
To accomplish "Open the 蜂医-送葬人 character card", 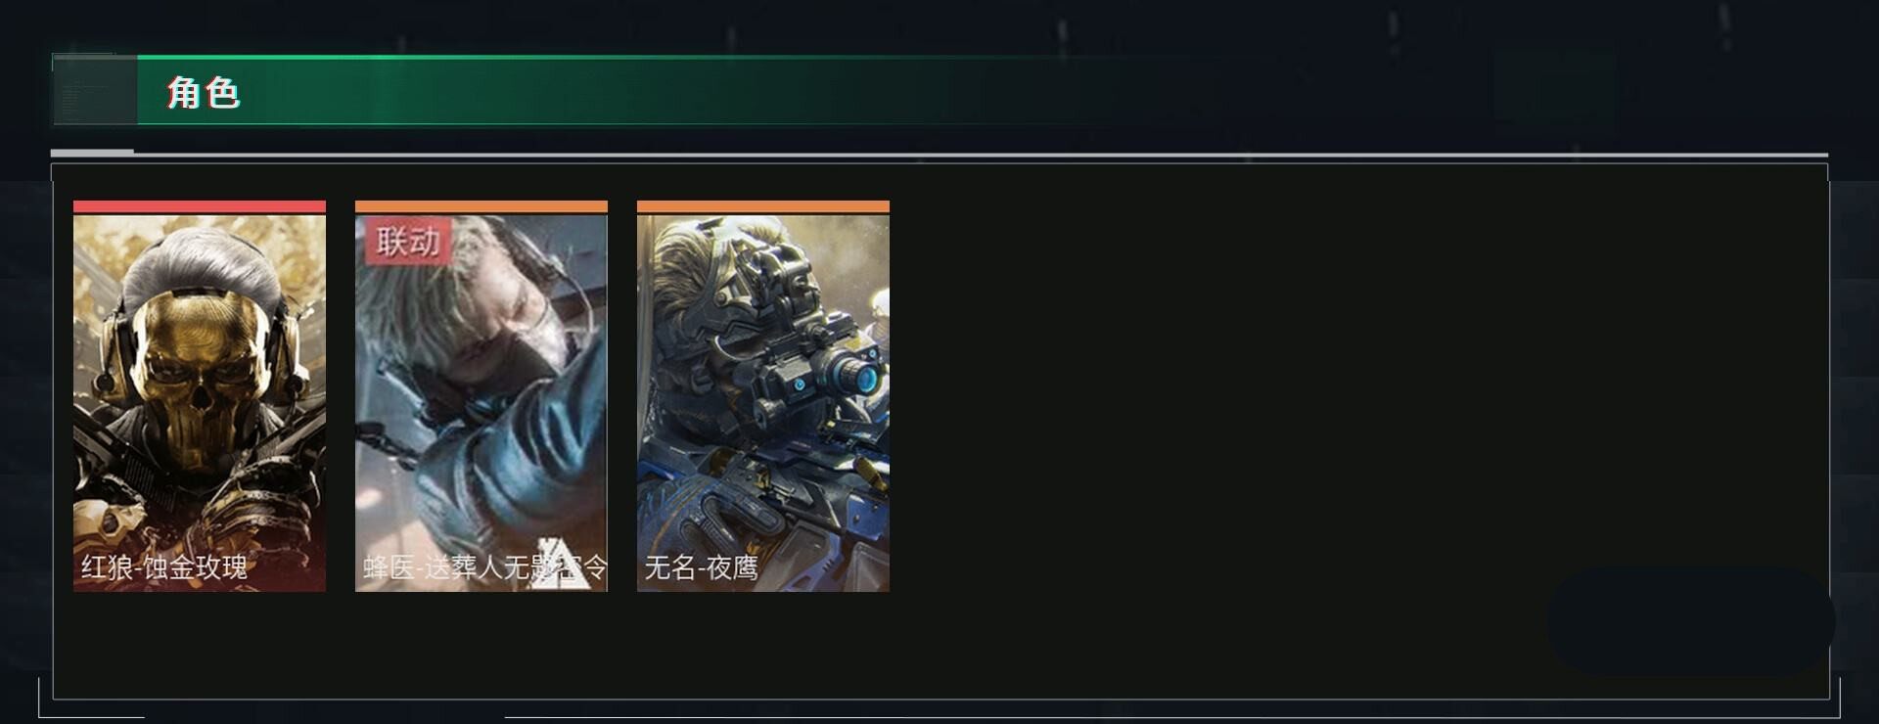I will (481, 396).
